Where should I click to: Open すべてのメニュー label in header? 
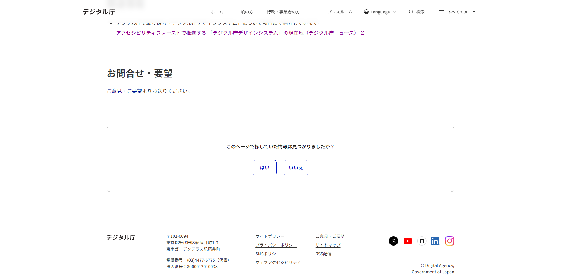pyautogui.click(x=464, y=12)
